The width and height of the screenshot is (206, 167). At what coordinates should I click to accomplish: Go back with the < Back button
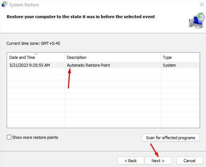click(x=130, y=161)
